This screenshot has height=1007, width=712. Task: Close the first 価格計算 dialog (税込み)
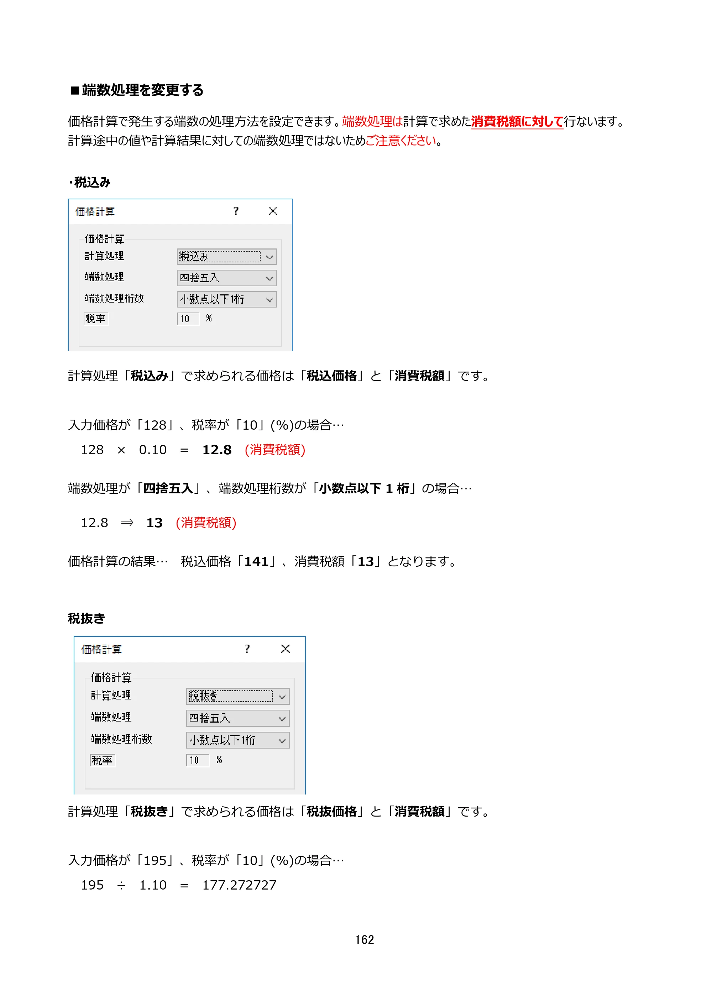point(273,211)
